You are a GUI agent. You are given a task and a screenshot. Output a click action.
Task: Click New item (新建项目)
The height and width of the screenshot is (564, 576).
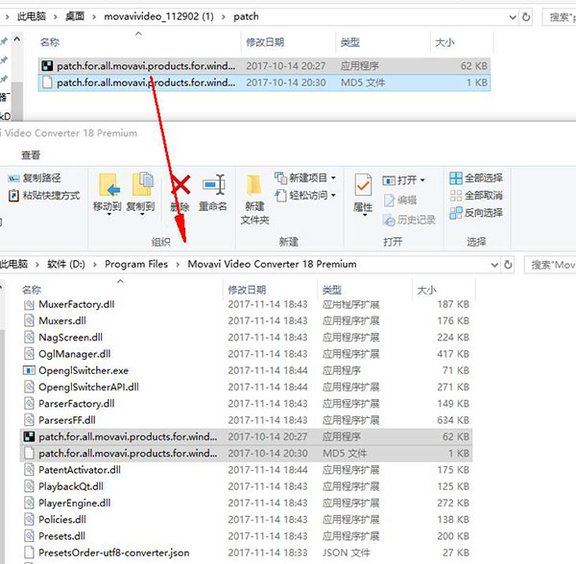pos(305,178)
